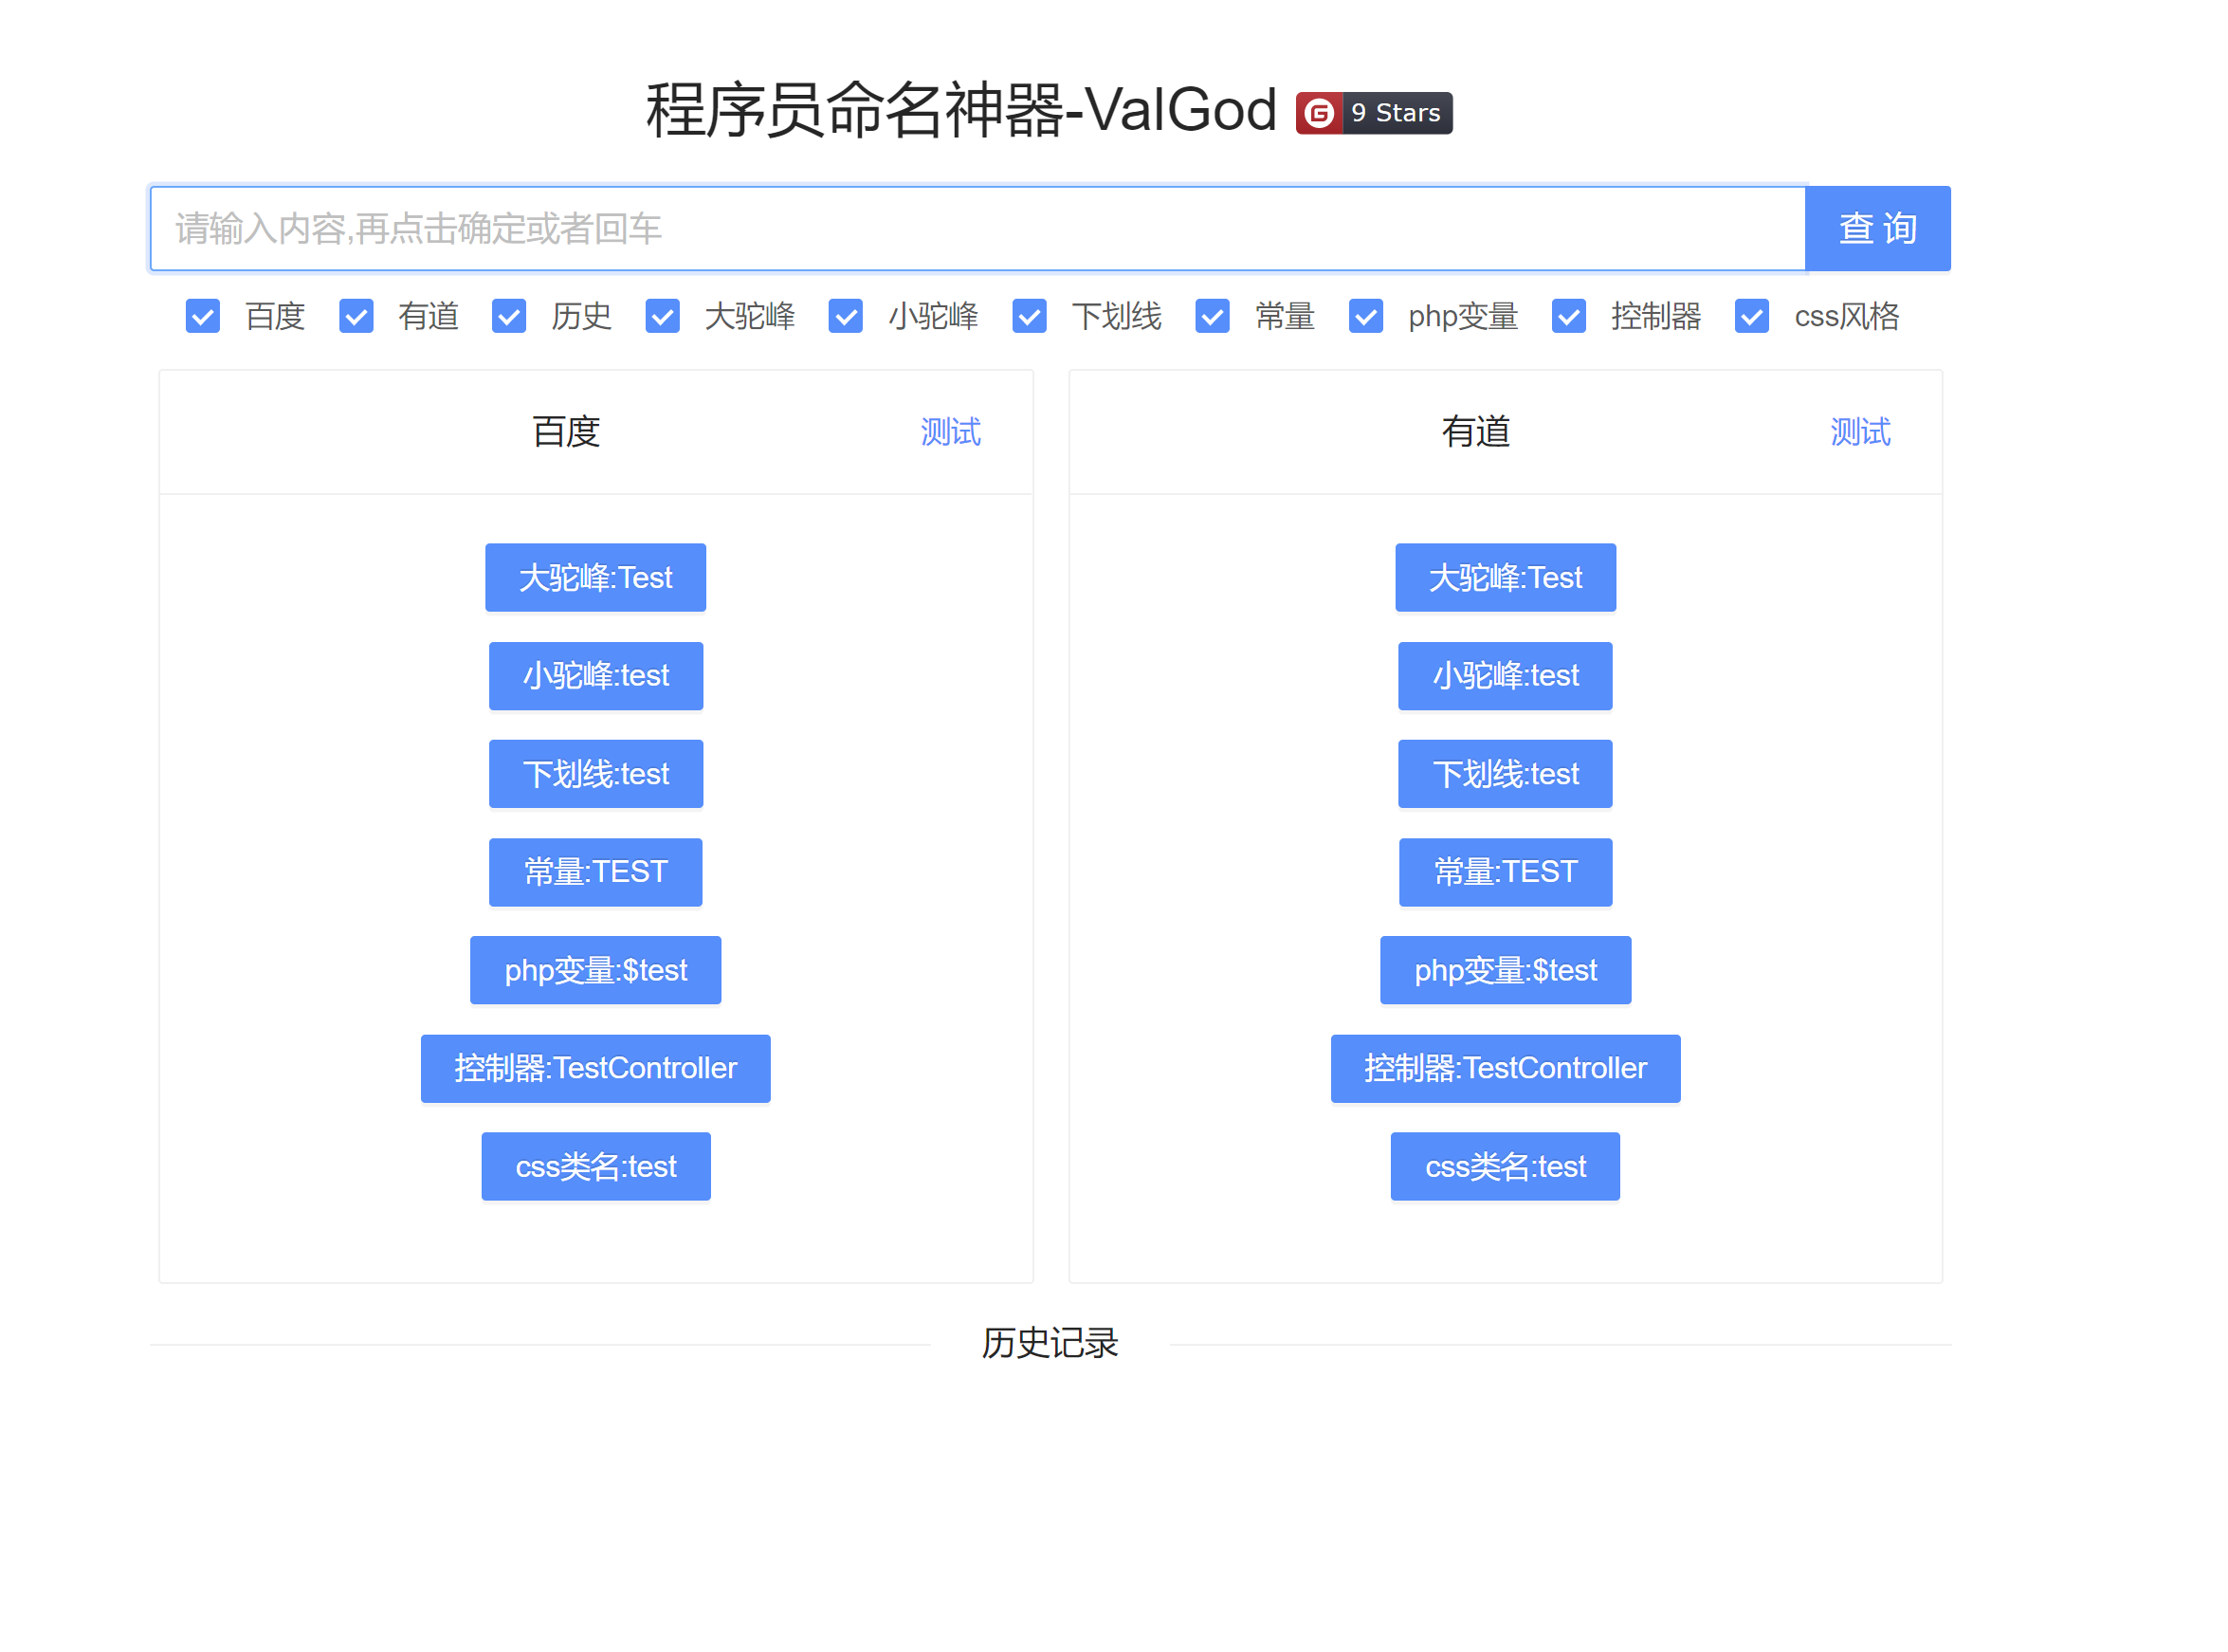The image size is (2228, 1652).
Task: Disable the php变量 checkbox
Action: [1365, 316]
